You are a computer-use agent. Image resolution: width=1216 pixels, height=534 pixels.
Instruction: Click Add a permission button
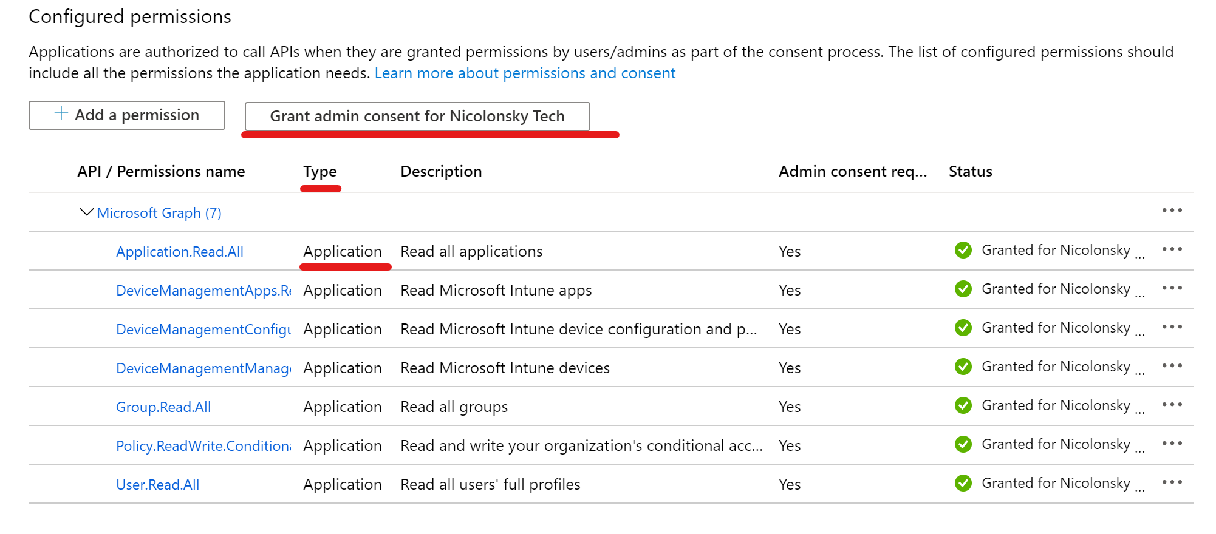point(127,115)
